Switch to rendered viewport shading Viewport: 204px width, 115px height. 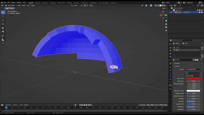pos(164,6)
